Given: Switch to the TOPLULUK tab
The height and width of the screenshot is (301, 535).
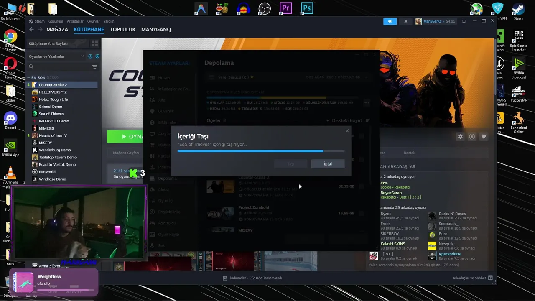Looking at the screenshot, I should (x=123, y=29).
